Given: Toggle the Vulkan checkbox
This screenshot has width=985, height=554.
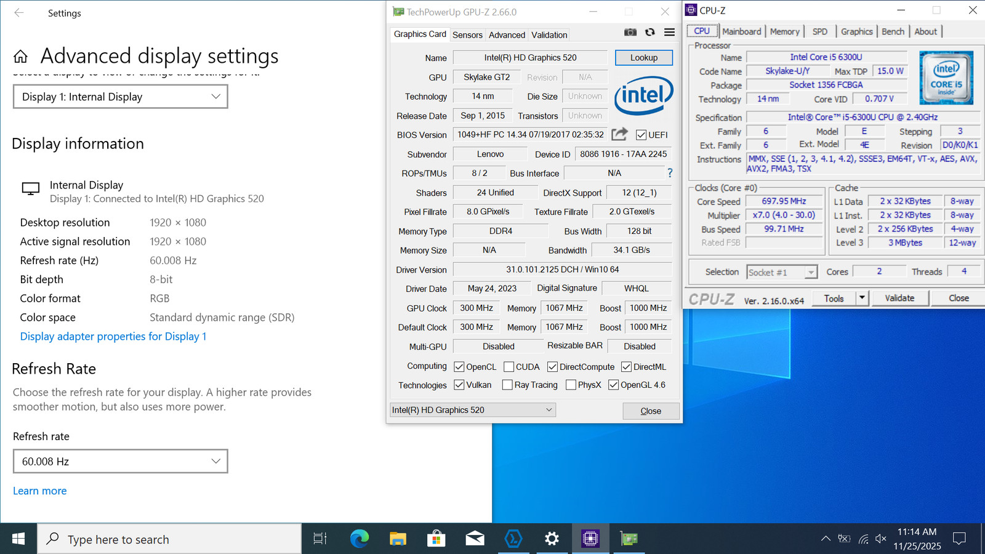Looking at the screenshot, I should pos(459,385).
